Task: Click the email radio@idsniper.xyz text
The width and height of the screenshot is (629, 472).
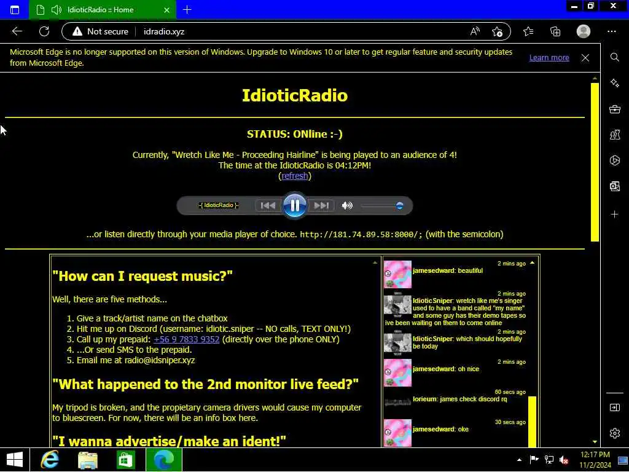Action: (160, 360)
